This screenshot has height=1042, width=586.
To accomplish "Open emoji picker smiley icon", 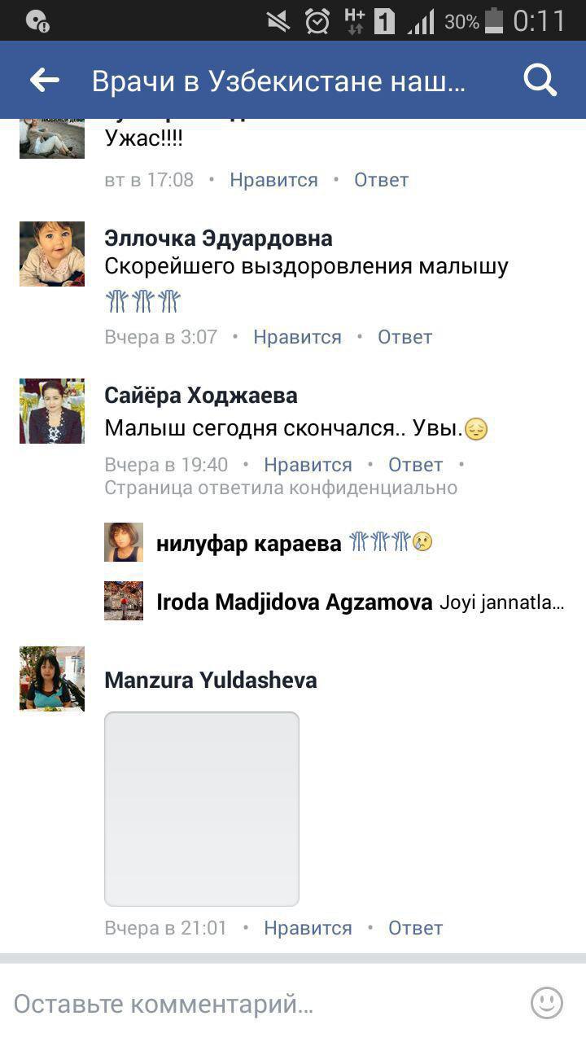I will (x=547, y=1003).
